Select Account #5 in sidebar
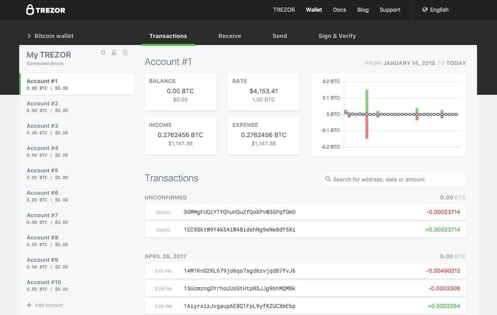Image resolution: width=497 pixels, height=315 pixels. pyautogui.click(x=77, y=174)
